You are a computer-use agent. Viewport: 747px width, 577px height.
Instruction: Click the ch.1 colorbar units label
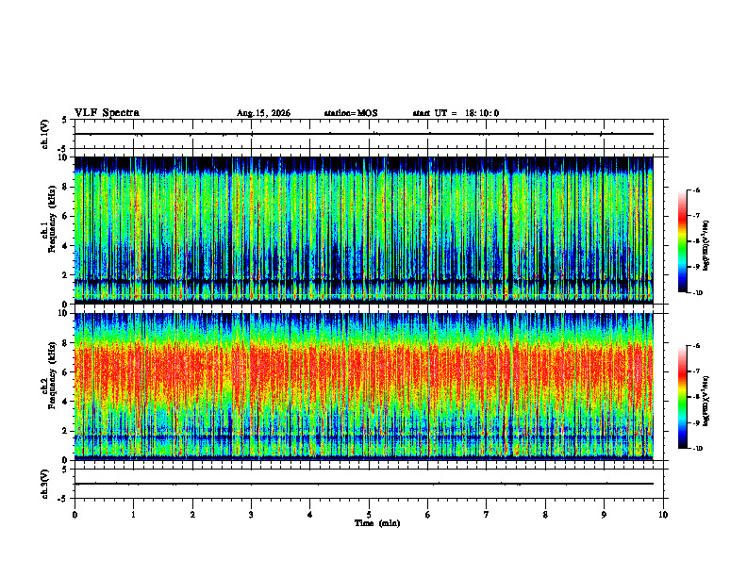(x=706, y=246)
